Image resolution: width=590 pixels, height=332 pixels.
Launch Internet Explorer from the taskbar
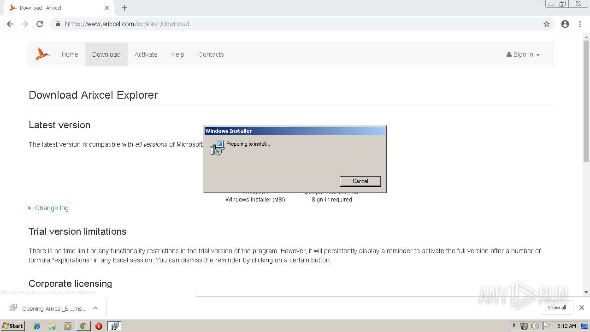pyautogui.click(x=37, y=326)
